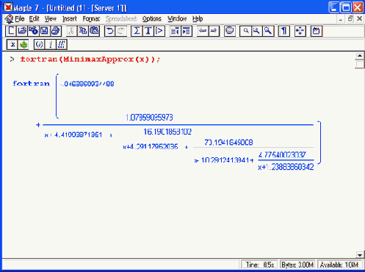Click the Maple application title icon

tap(8, 7)
